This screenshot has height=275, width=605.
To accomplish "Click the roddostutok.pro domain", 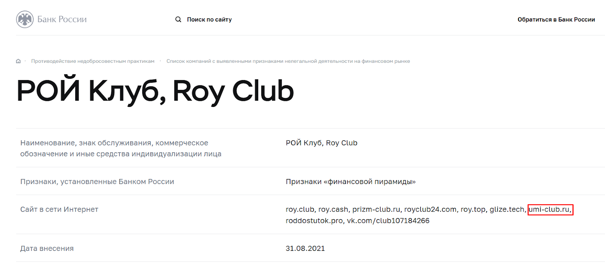I will point(314,221).
